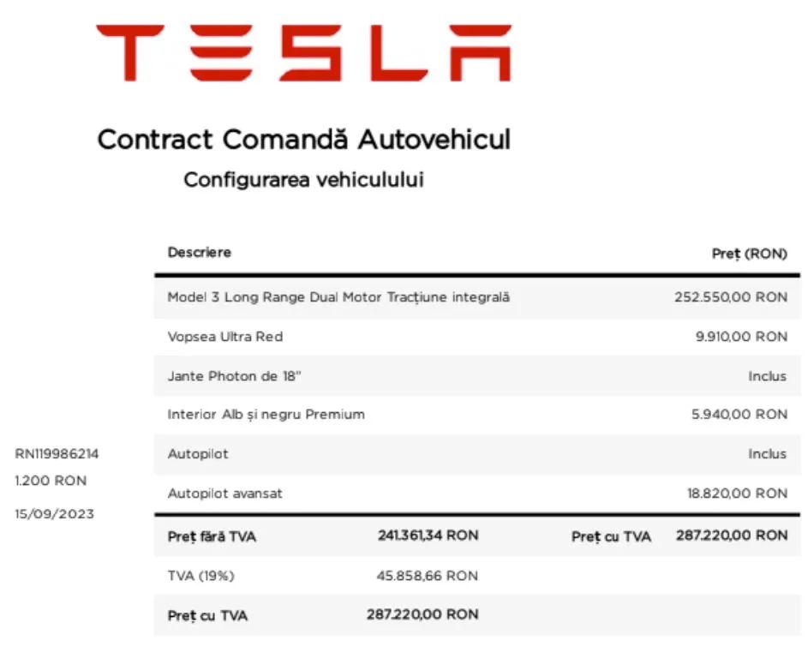Click the 9.910,00 RON paint price

point(740,337)
